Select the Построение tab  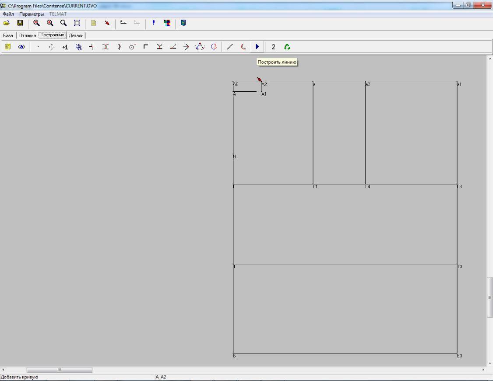52,35
